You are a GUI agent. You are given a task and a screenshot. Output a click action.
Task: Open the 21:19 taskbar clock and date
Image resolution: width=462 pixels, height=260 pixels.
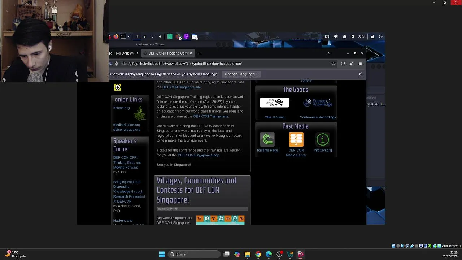tap(450, 254)
